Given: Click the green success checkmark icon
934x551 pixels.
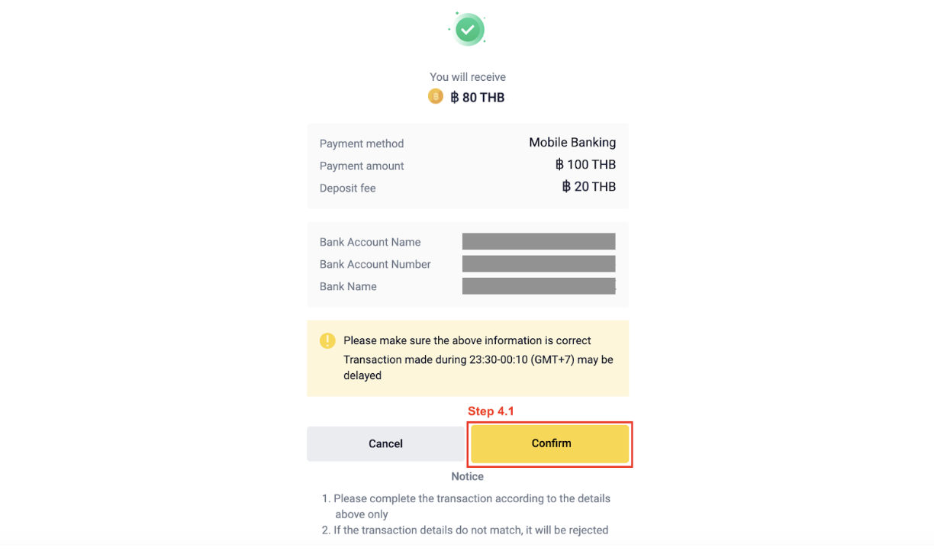Looking at the screenshot, I should (x=467, y=30).
